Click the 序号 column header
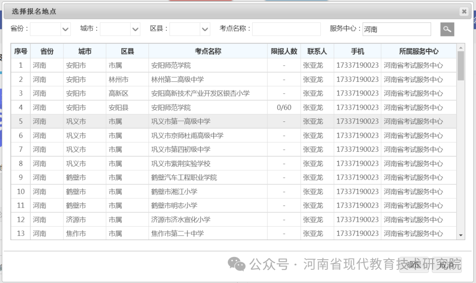 21,51
